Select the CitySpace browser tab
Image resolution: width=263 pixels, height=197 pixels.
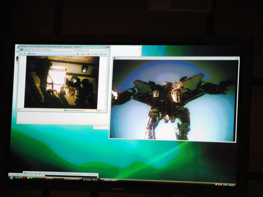(x=44, y=54)
